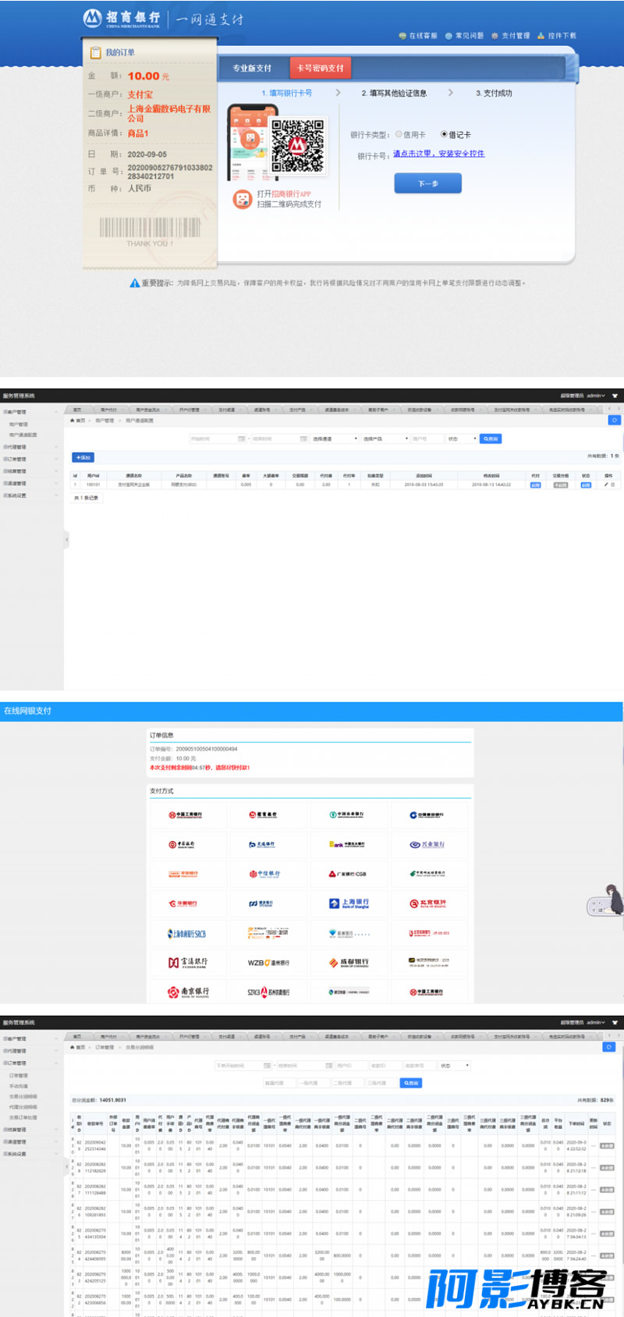Screen dimensions: 624x1317
Task: Click the 下一步 button
Action: tap(428, 183)
